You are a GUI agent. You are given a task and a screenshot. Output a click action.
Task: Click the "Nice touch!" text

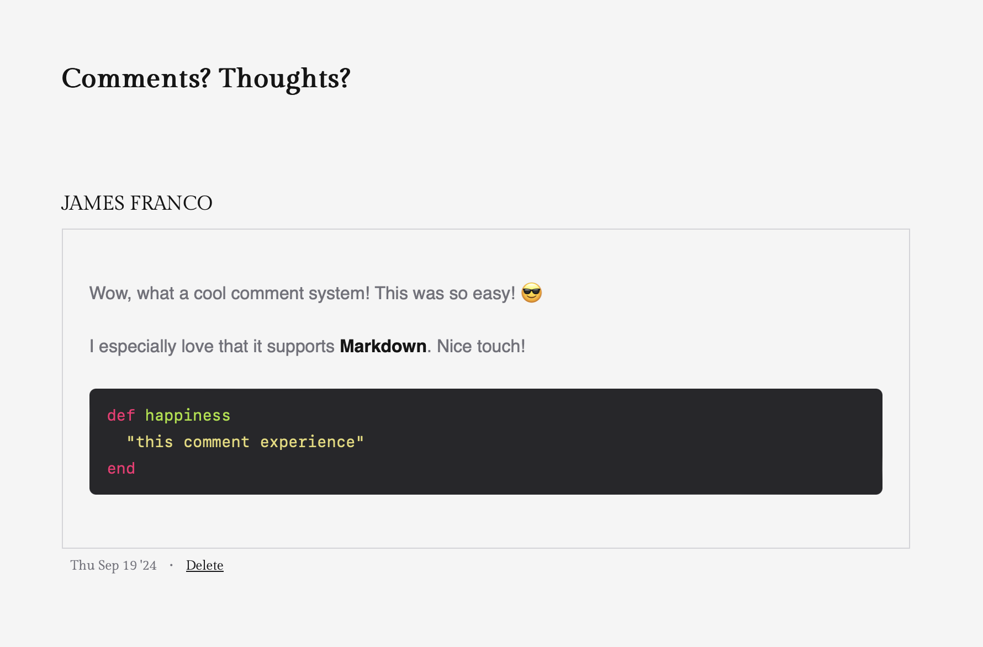click(x=480, y=346)
